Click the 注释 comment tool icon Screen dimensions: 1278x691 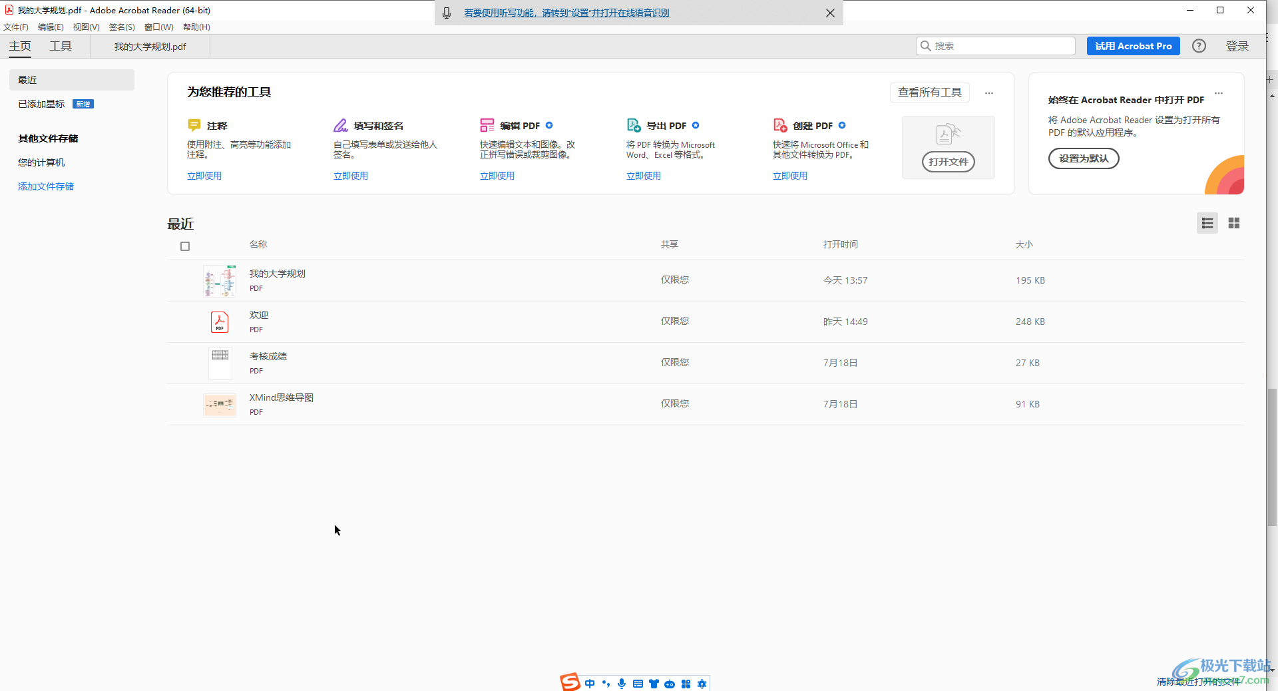tap(194, 125)
